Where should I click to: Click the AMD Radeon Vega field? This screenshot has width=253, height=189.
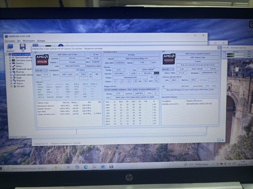coord(198,57)
